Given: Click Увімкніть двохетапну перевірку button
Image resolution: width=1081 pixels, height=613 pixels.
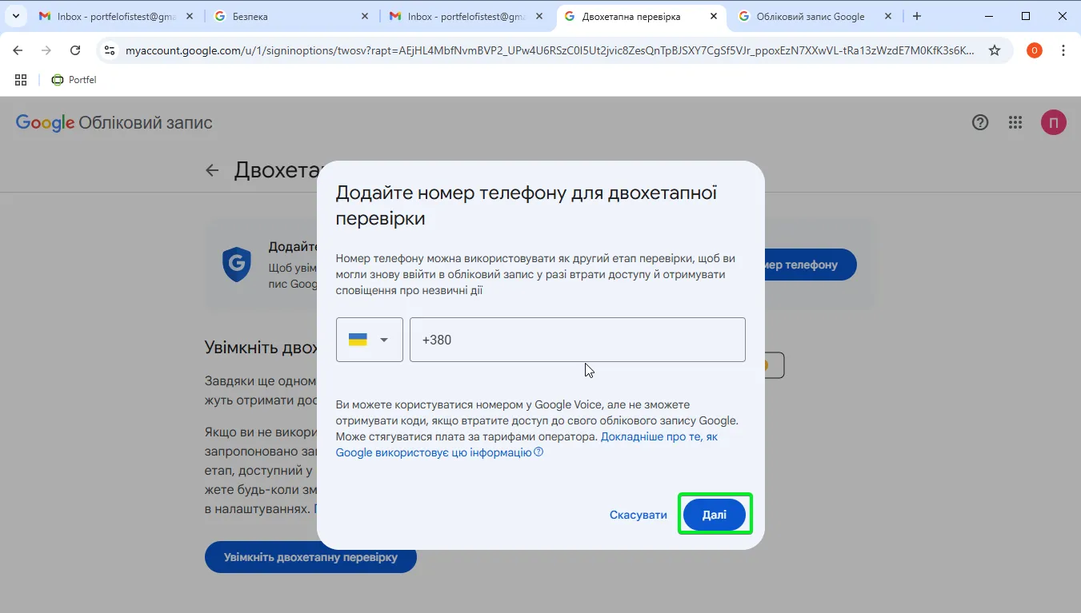Looking at the screenshot, I should tap(310, 557).
